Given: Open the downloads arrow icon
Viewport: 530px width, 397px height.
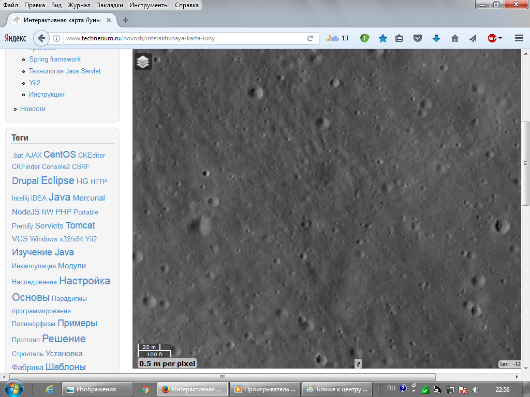Looking at the screenshot, I should tap(436, 38).
